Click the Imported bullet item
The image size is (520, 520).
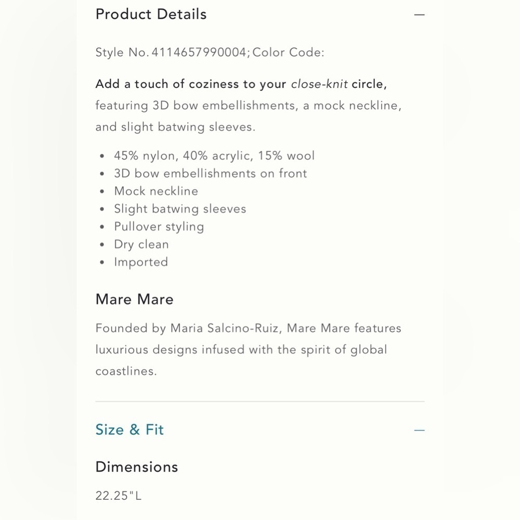click(141, 262)
